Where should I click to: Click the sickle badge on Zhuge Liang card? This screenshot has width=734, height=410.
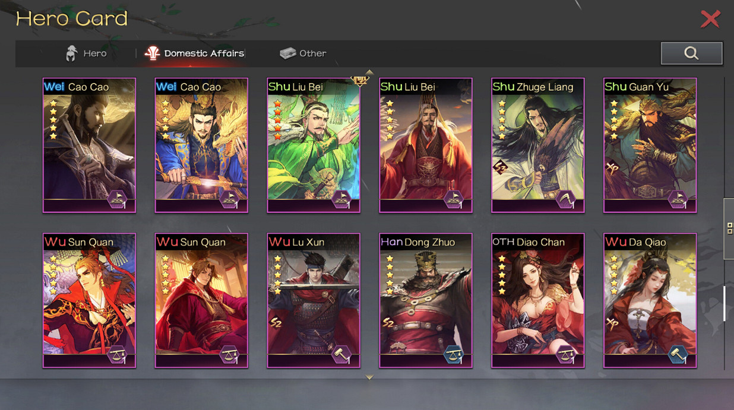[x=567, y=200]
